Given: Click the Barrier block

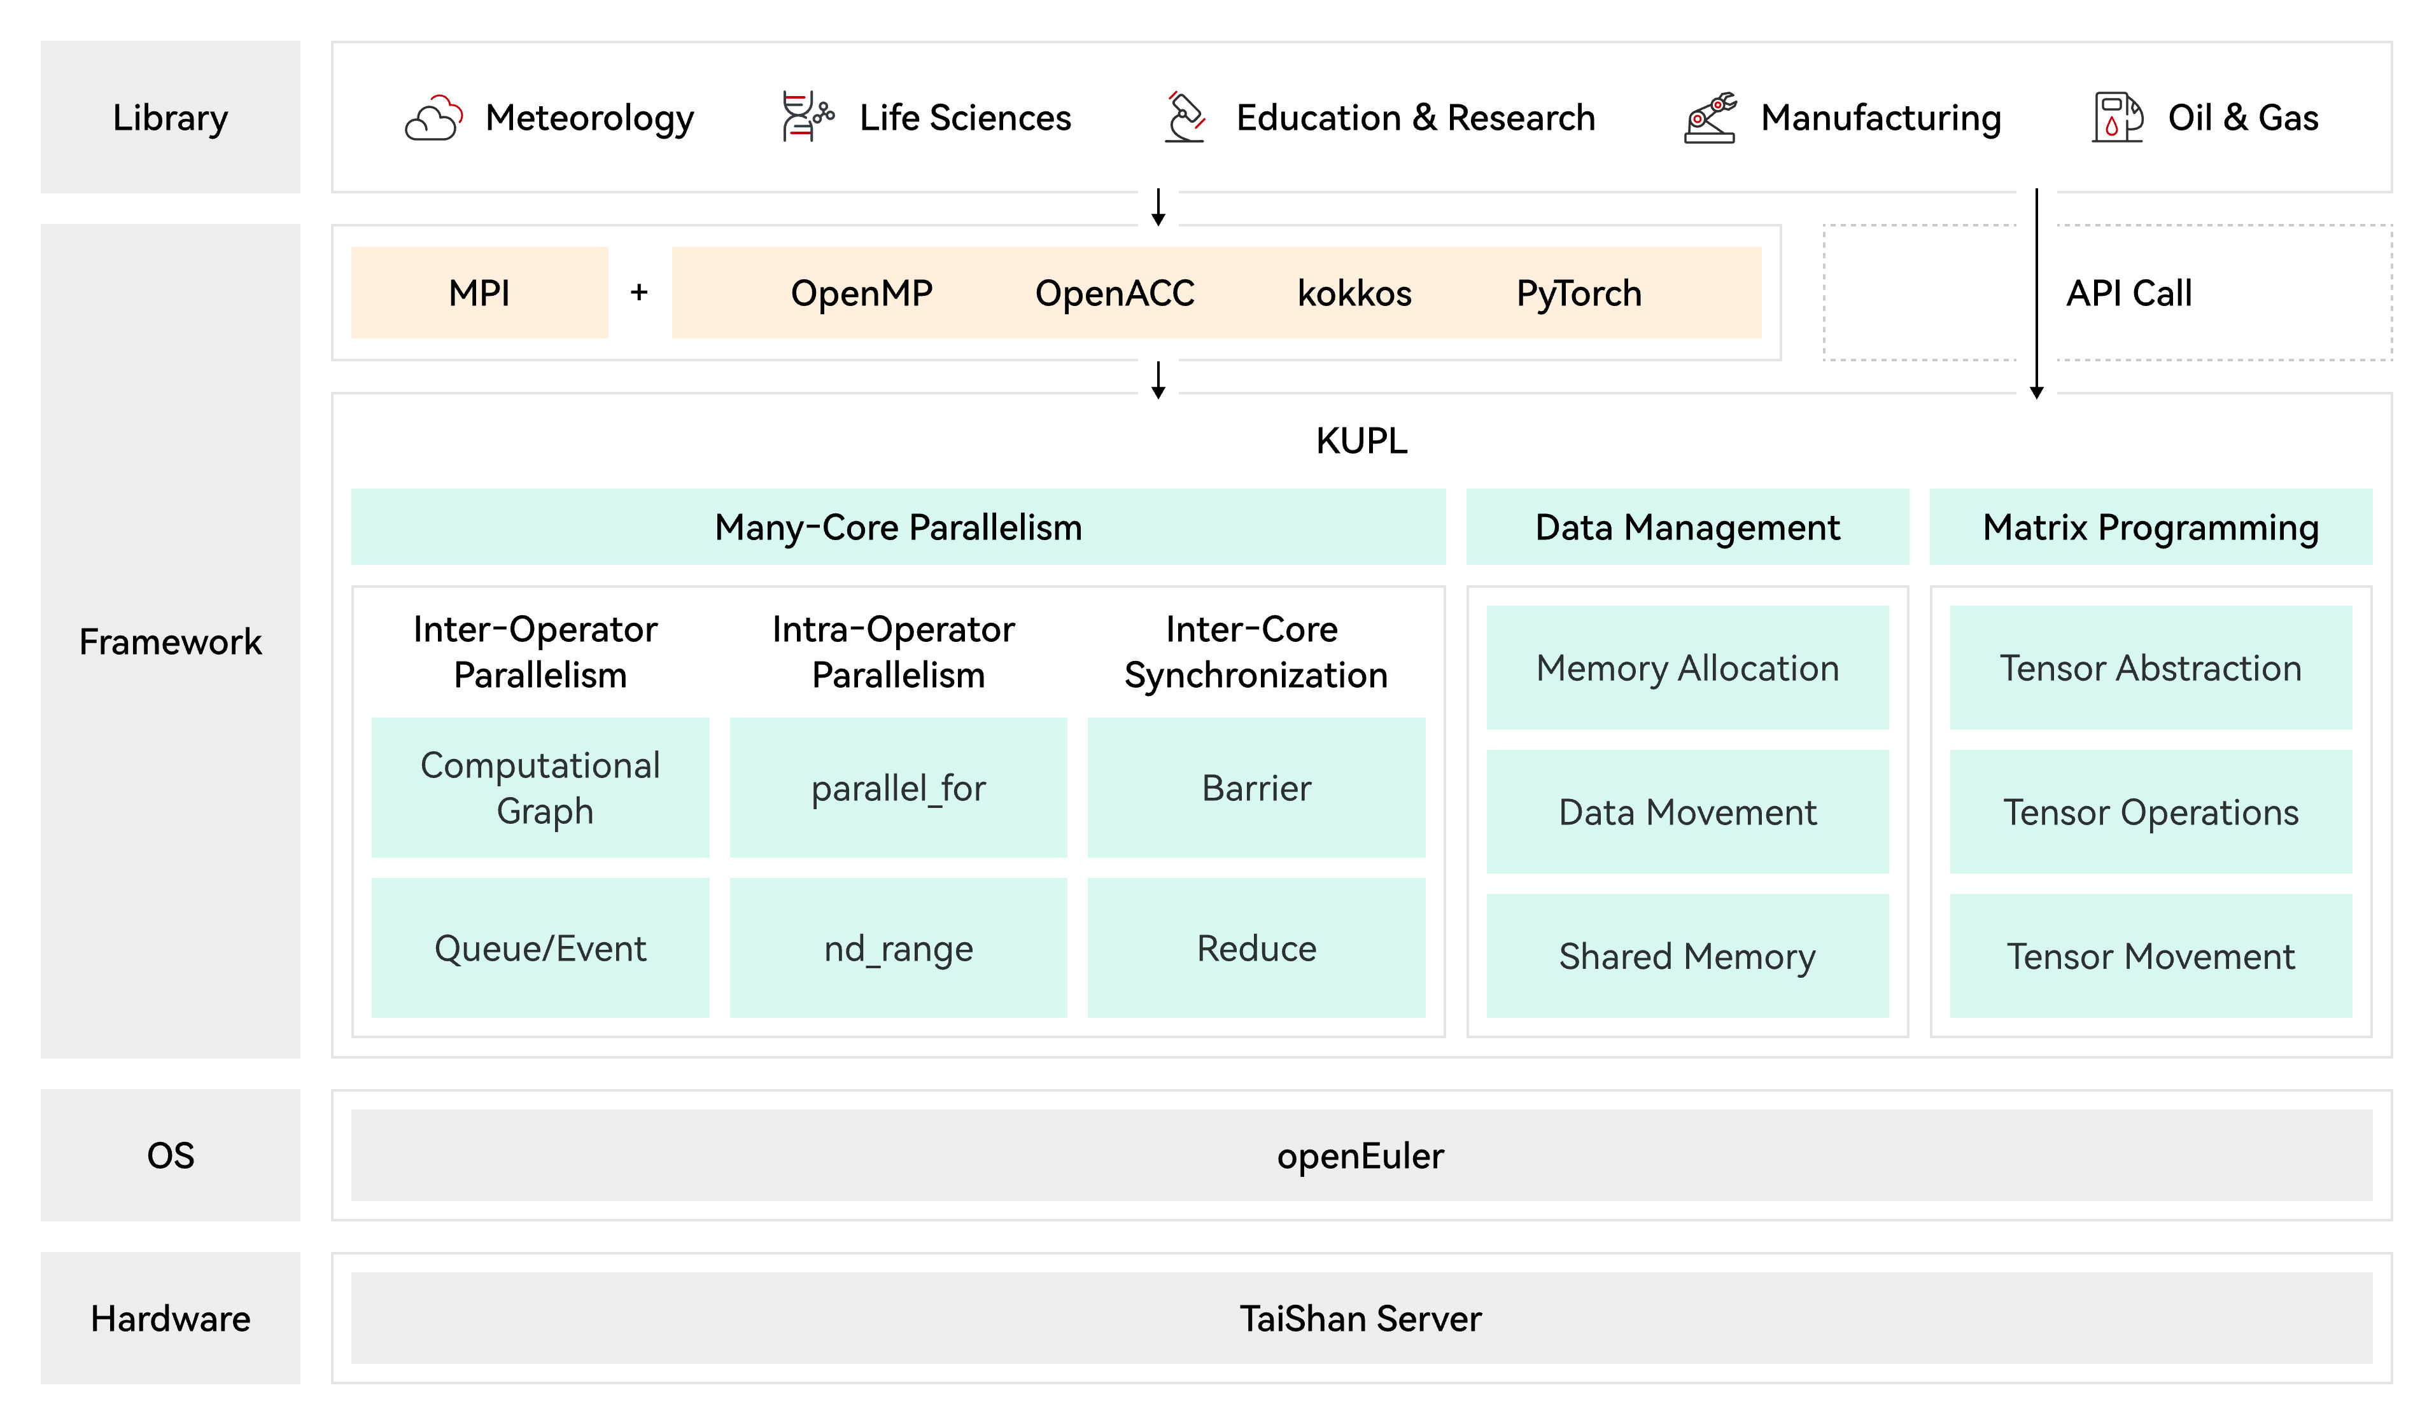Looking at the screenshot, I should tap(1256, 788).
